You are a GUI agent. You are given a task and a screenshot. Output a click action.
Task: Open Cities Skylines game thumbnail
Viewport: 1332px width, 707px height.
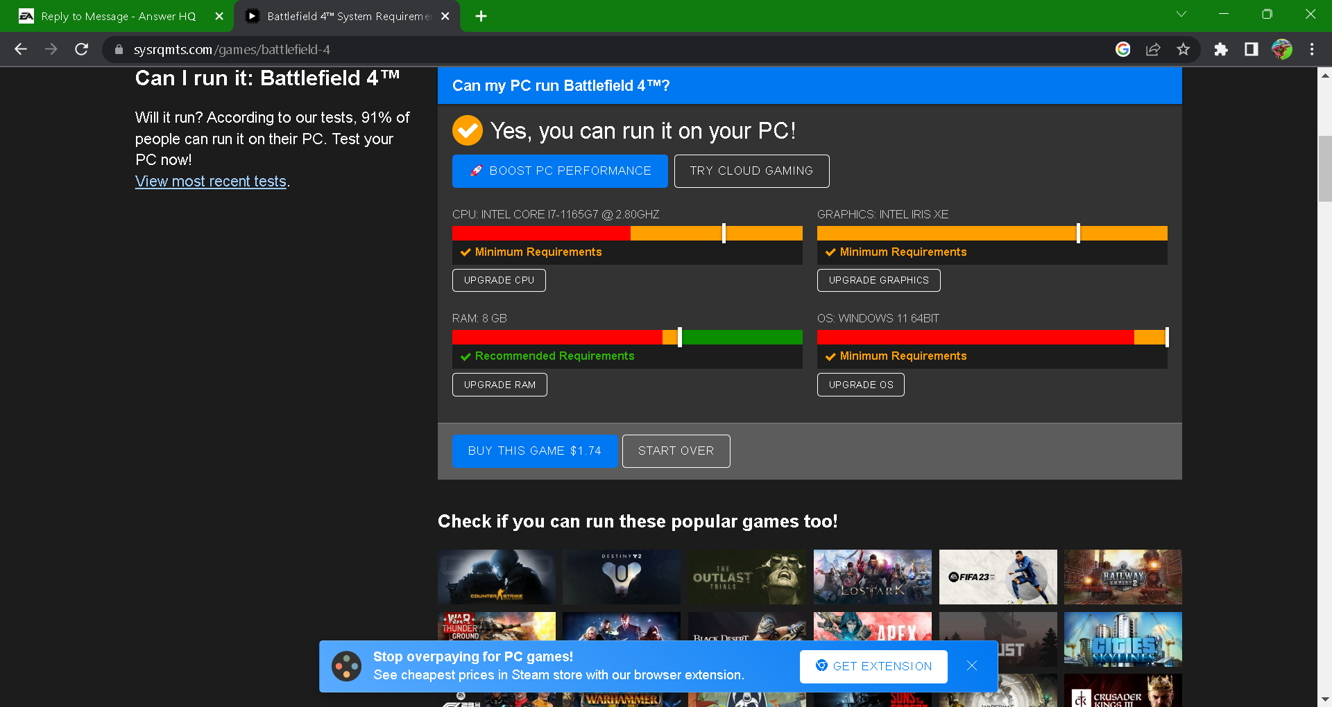coord(1123,639)
